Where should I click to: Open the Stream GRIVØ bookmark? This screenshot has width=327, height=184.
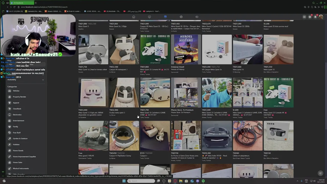53,11
